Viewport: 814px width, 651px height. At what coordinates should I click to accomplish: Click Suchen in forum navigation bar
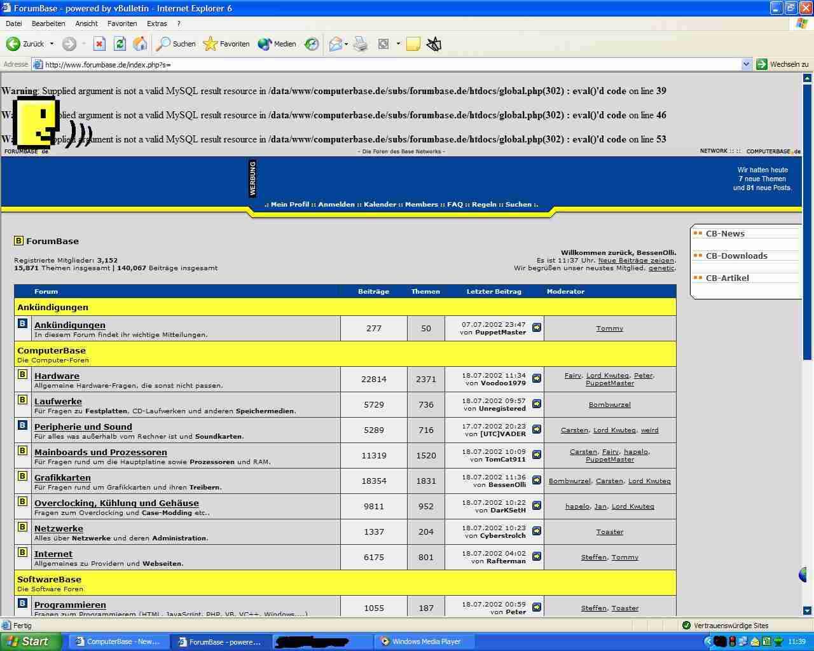(518, 205)
